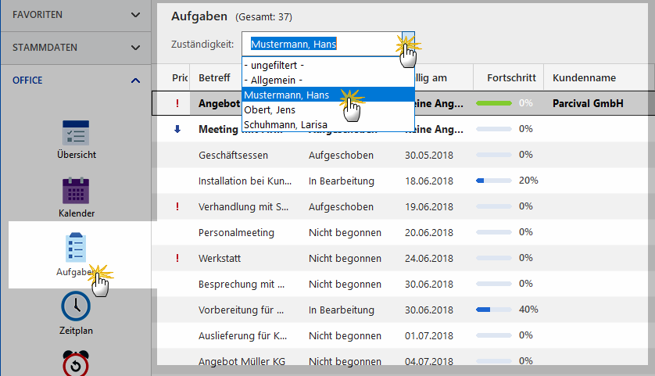
Task: Click the Zuständigkeit combo box text field
Action: (322, 44)
